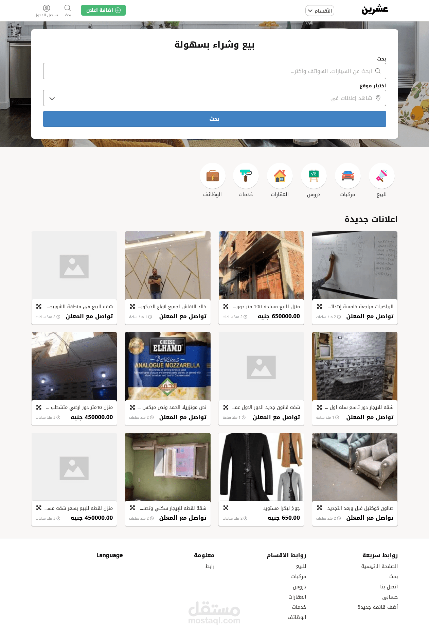Open the ELHAMD mozzarella cheese ad thumbnail
Screen dimensions: 429x638
point(168,366)
